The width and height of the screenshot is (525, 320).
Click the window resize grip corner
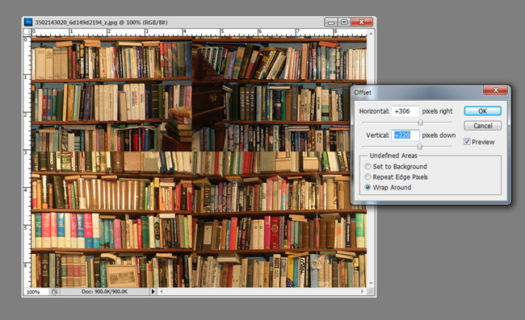tap(371, 292)
